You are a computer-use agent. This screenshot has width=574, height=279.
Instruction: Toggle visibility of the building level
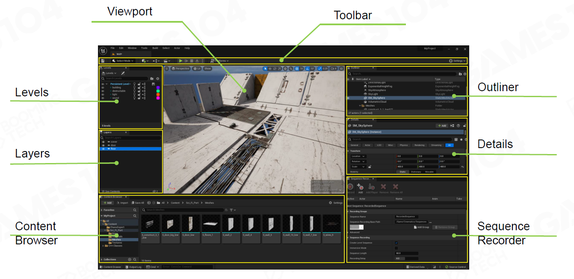point(103,87)
